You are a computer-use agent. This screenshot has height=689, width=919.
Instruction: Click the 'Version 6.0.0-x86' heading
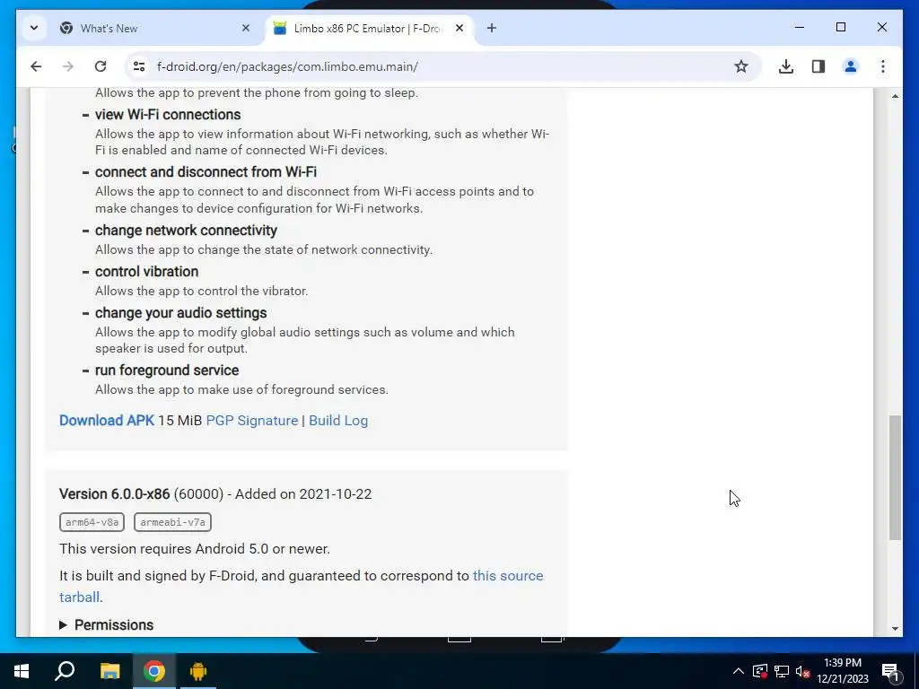(x=114, y=494)
